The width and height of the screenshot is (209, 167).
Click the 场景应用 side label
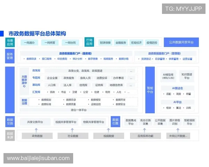coord(10,42)
